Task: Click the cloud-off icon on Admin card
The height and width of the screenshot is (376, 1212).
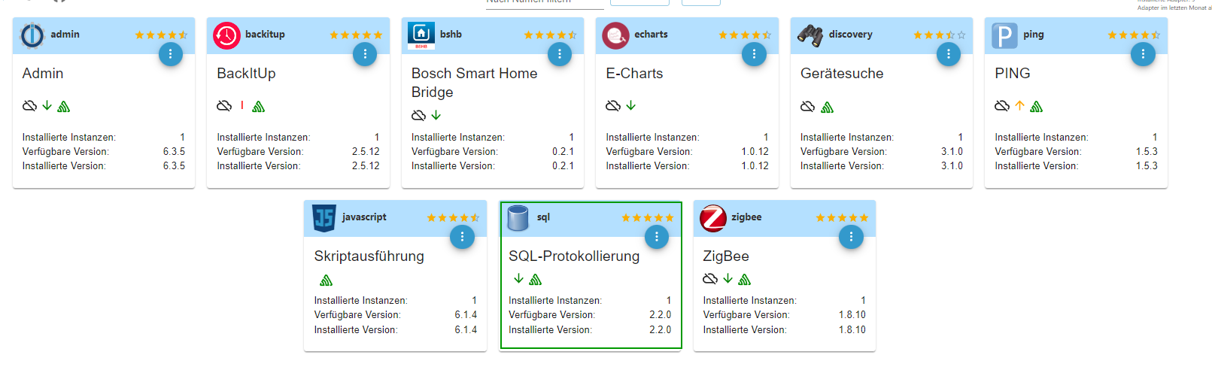Action: (29, 106)
